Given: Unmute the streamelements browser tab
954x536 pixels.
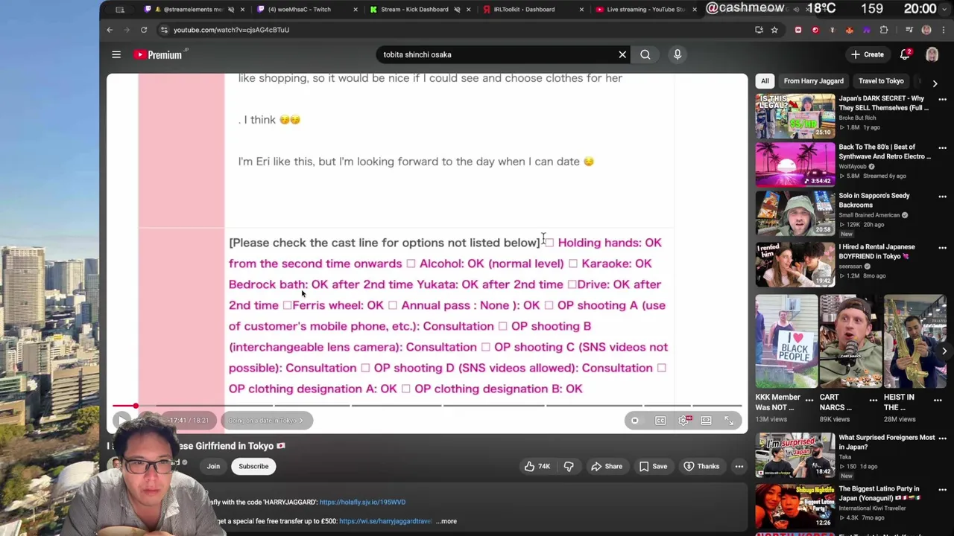Looking at the screenshot, I should point(231,10).
